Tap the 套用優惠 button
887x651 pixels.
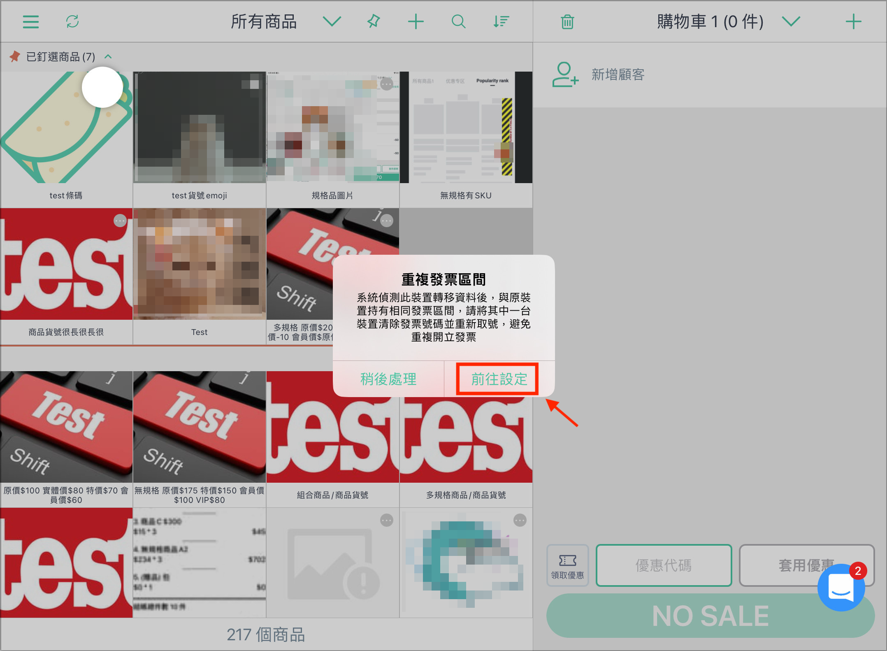point(806,565)
